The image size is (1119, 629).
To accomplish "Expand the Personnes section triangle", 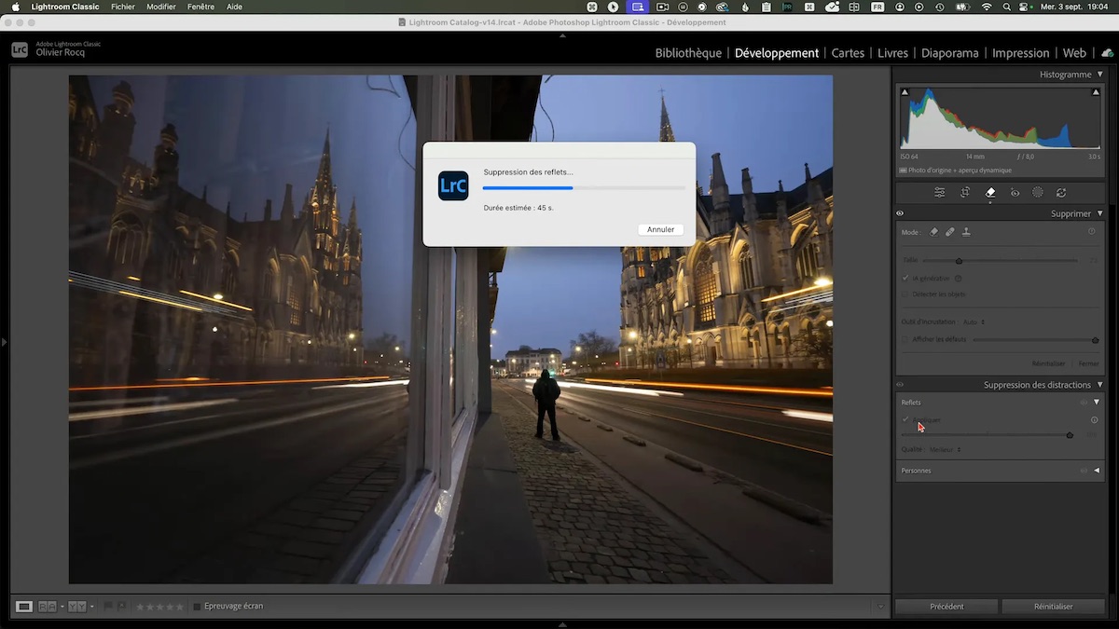I will (x=1097, y=471).
